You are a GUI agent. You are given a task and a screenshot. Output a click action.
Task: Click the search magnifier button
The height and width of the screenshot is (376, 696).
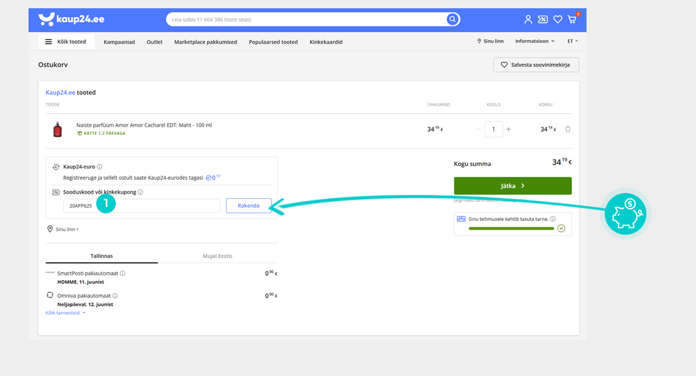tap(452, 20)
